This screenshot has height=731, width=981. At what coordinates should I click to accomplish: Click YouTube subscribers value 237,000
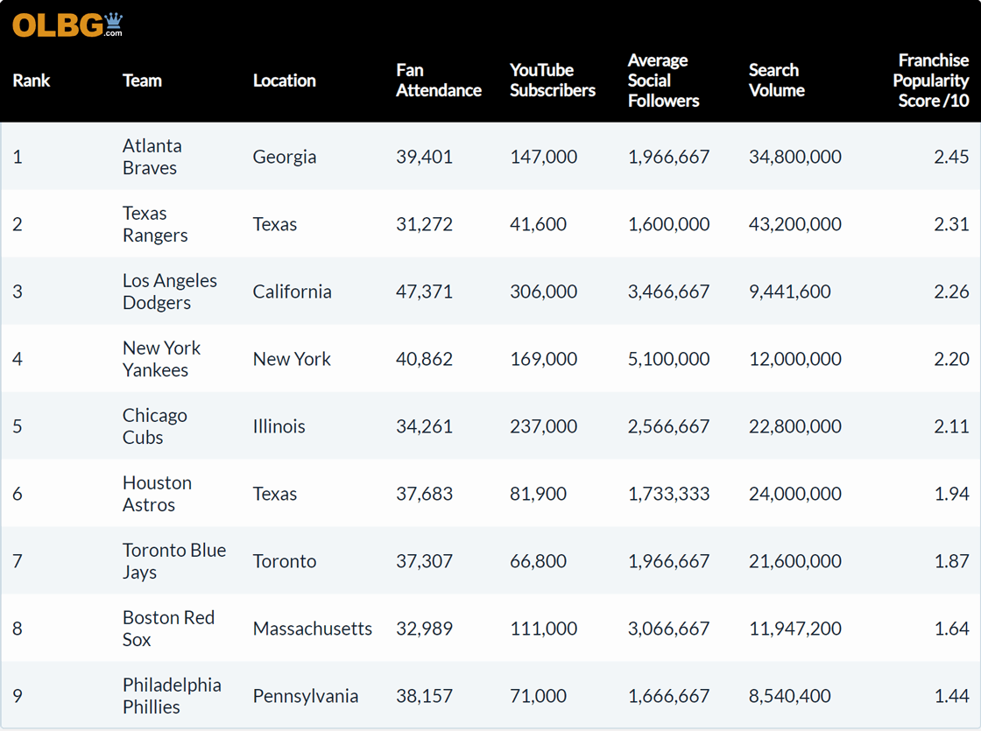(544, 426)
